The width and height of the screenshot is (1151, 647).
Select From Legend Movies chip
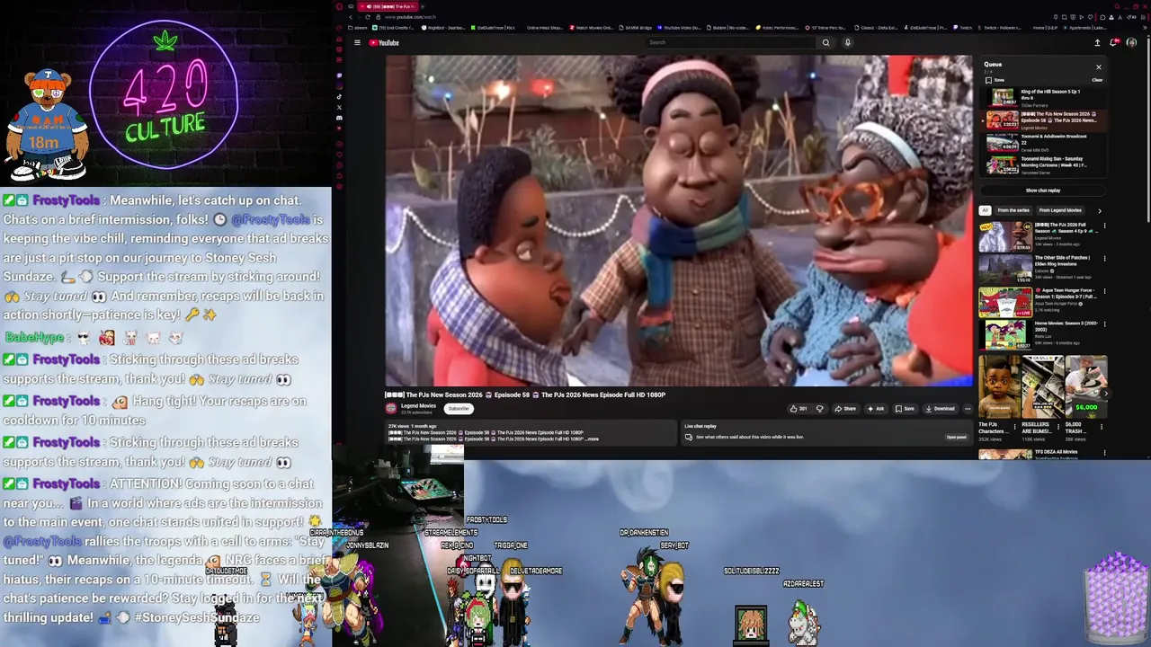[x=1059, y=210]
